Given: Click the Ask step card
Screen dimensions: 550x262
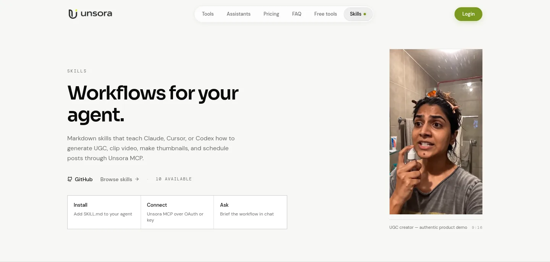Looking at the screenshot, I should coord(250,212).
